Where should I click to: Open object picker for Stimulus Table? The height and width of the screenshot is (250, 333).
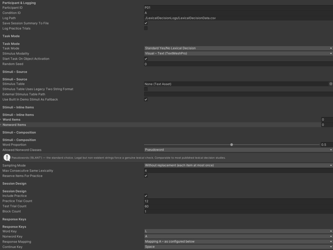pos(331,84)
